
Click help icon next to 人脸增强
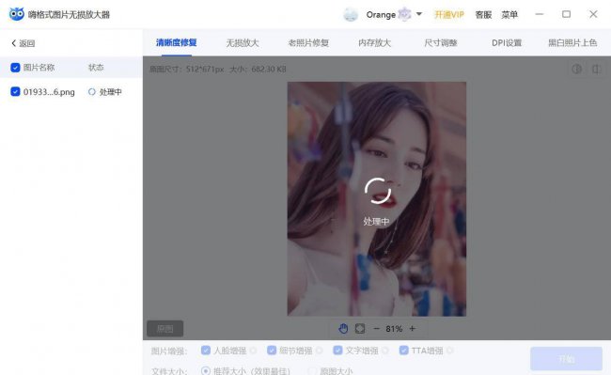[253, 351]
